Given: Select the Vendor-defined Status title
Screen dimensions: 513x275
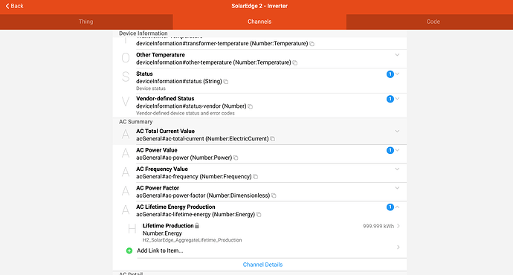Looking at the screenshot, I should pos(165,98).
